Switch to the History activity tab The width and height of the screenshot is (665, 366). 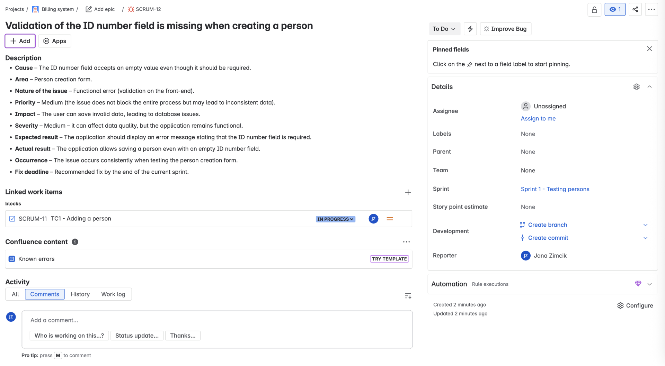80,294
